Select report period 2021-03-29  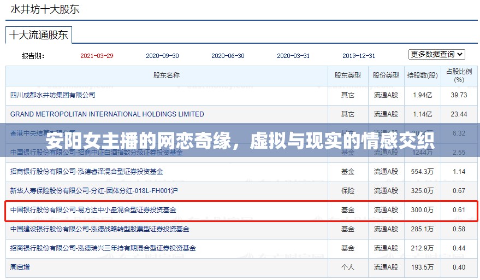point(97,56)
